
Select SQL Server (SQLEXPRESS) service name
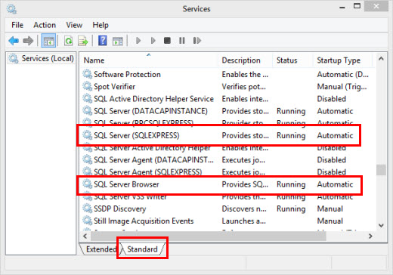[137, 135]
